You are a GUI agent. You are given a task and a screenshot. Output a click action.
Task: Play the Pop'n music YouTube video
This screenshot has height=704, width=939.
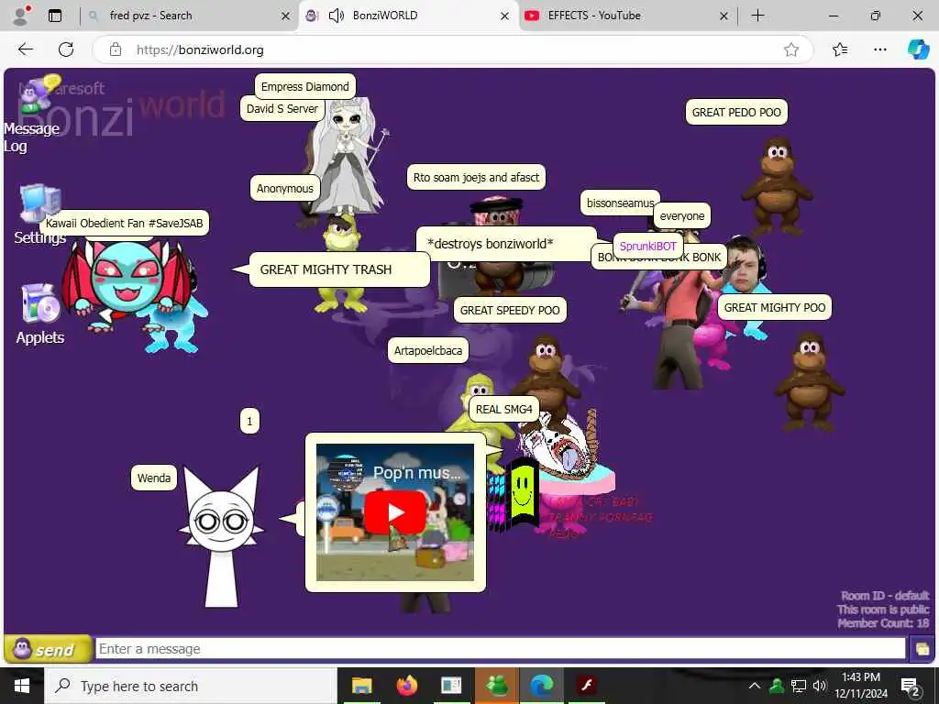tap(394, 512)
